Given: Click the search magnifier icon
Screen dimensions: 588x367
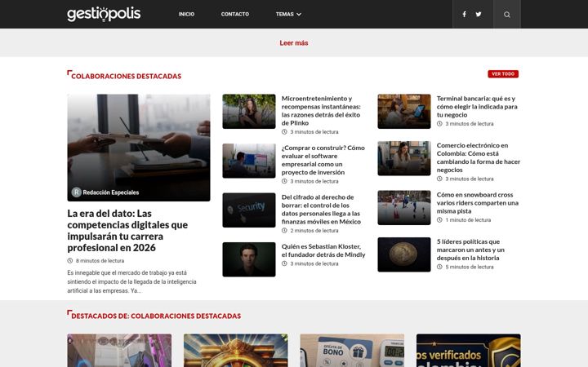Looking at the screenshot, I should pyautogui.click(x=507, y=15).
